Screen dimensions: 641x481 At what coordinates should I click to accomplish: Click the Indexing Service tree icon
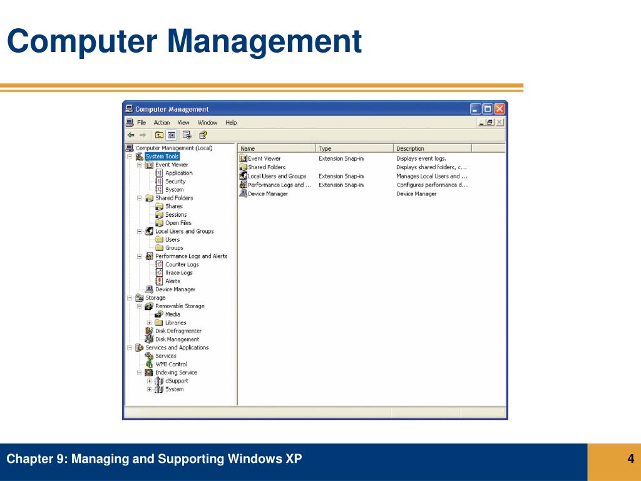click(x=149, y=373)
